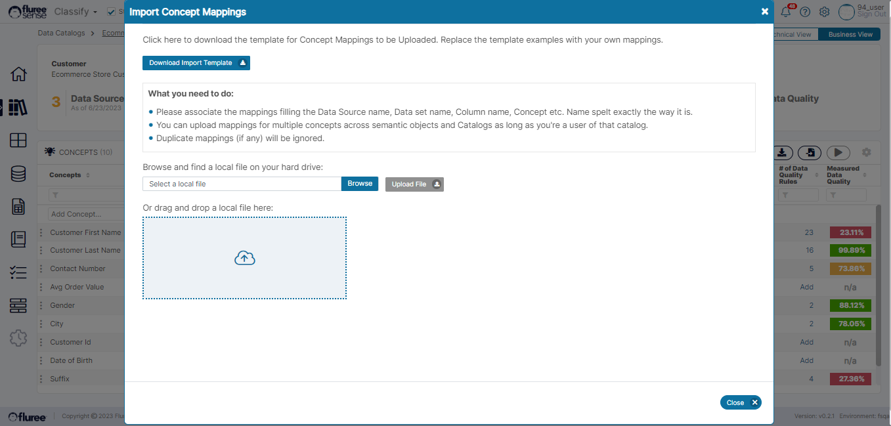Open the Data Catalogs books icon
The image size is (891, 426).
[18, 108]
